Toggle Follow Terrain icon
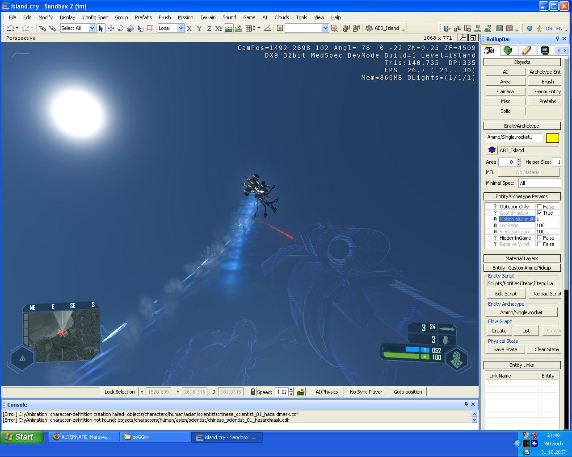The height and width of the screenshot is (457, 572). point(228,28)
